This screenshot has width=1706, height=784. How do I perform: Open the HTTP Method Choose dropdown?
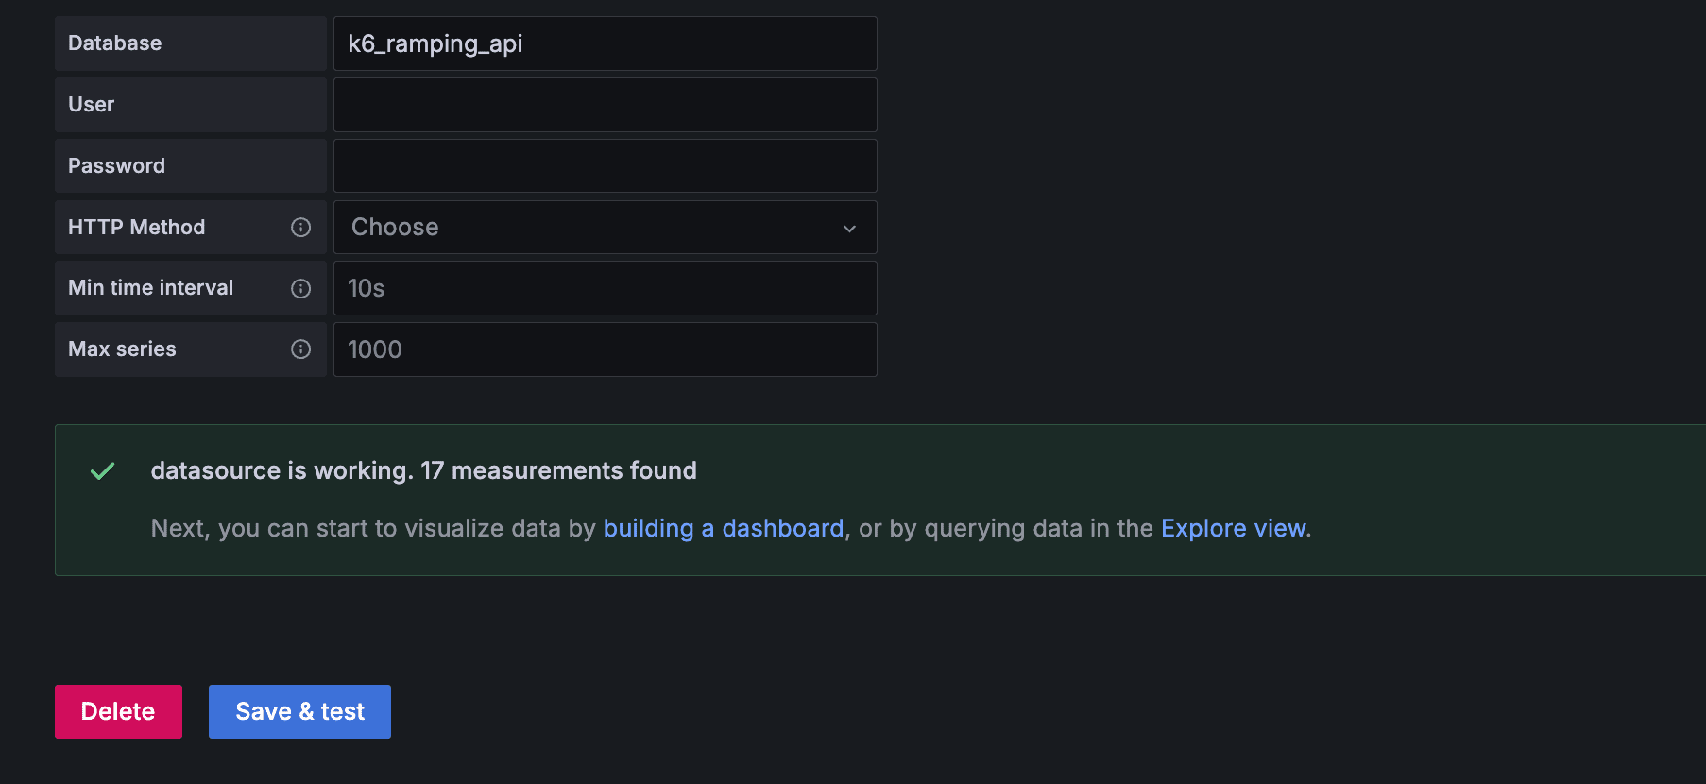[605, 228]
